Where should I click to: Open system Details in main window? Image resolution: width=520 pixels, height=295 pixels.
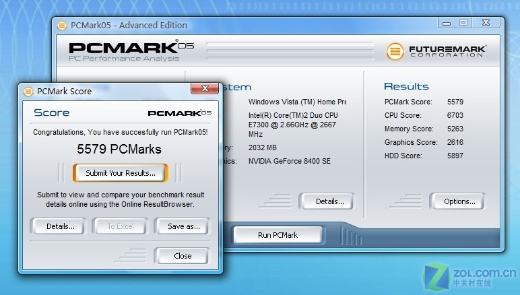[327, 201]
